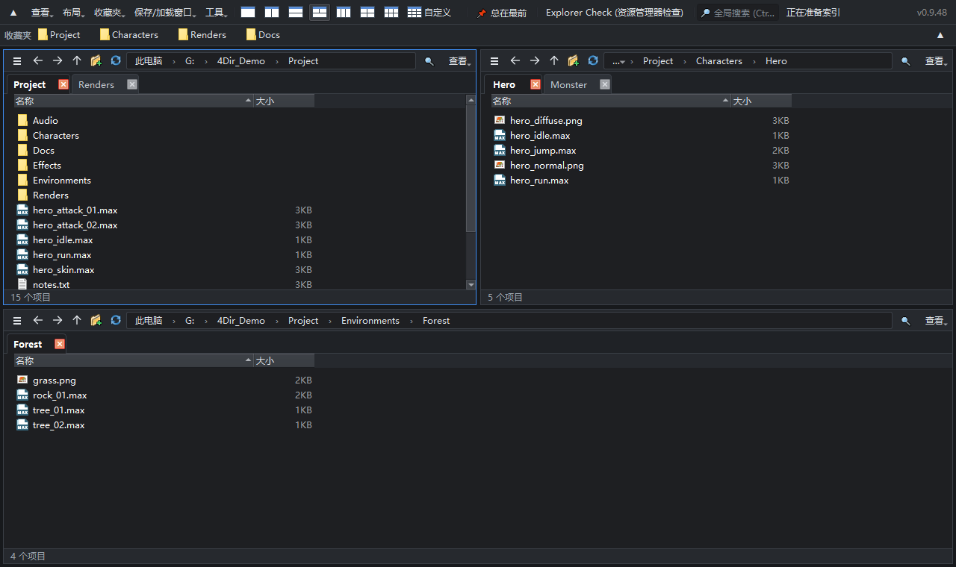This screenshot has height=567, width=956.
Task: Expand hidden path with … breadcrumb dropdown
Action: [618, 61]
